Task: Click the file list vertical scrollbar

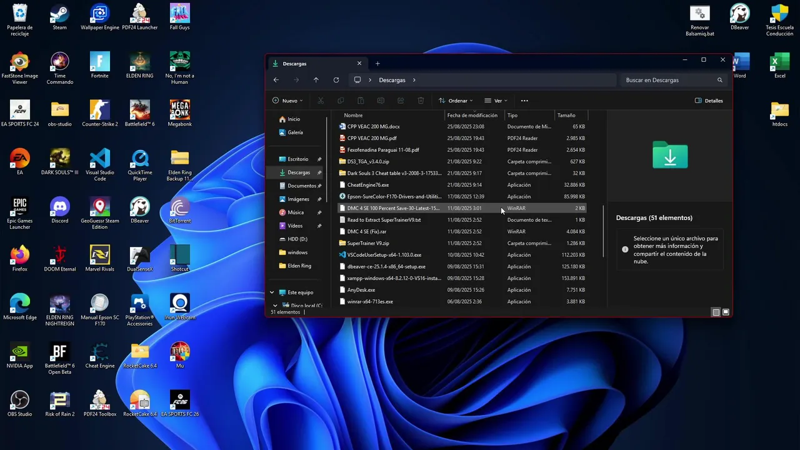Action: (x=602, y=231)
